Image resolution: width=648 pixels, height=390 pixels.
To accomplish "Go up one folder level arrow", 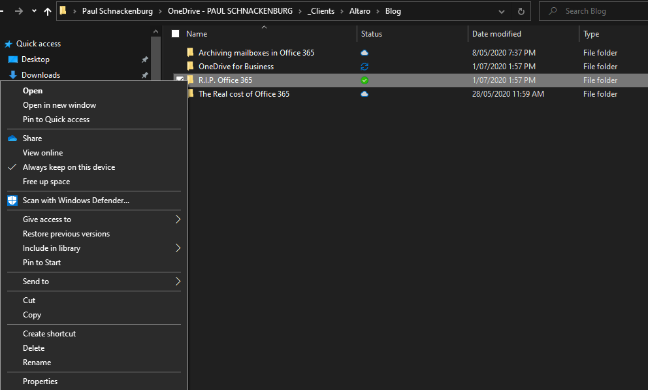I will pyautogui.click(x=48, y=11).
